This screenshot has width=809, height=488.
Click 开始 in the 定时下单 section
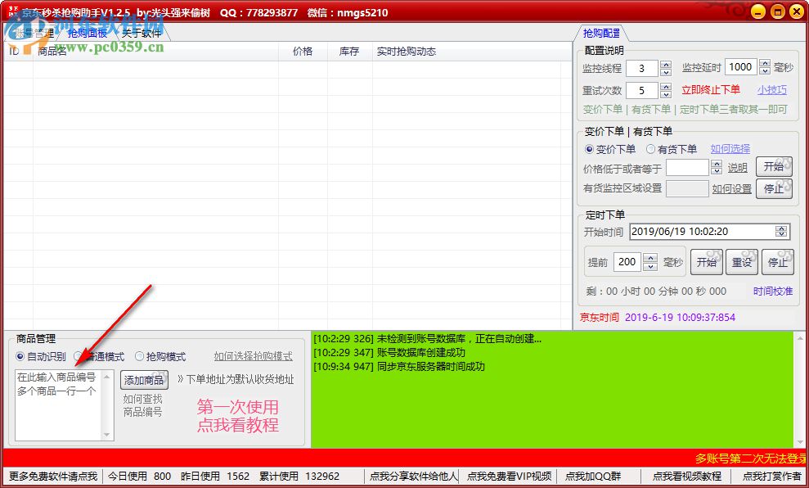pos(707,261)
